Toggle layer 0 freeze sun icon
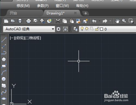The height and width of the screenshot is (105, 136). coord(87,29)
